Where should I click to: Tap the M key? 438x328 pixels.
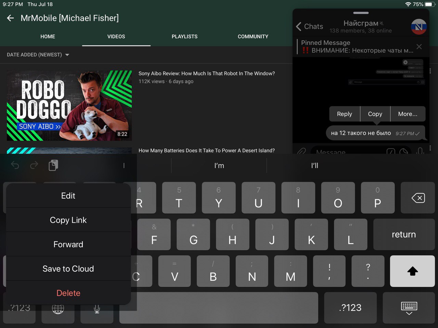291,271
